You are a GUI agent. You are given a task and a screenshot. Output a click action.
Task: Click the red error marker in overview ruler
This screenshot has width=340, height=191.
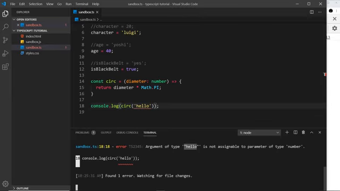[x=325, y=74]
